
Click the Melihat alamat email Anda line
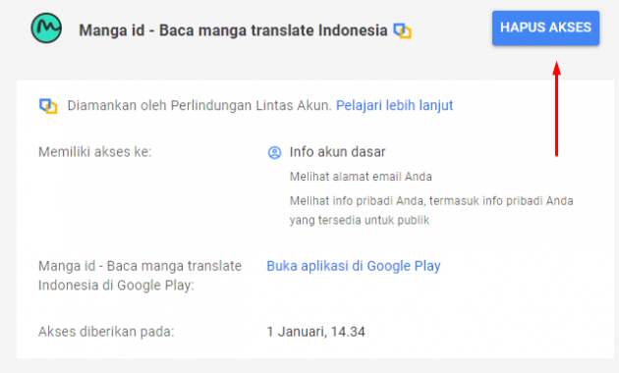coord(361,177)
